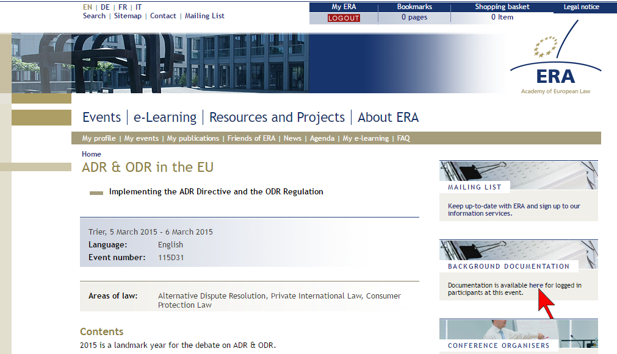The height and width of the screenshot is (354, 617).
Task: Open the Sitemap link
Action: [x=128, y=16]
